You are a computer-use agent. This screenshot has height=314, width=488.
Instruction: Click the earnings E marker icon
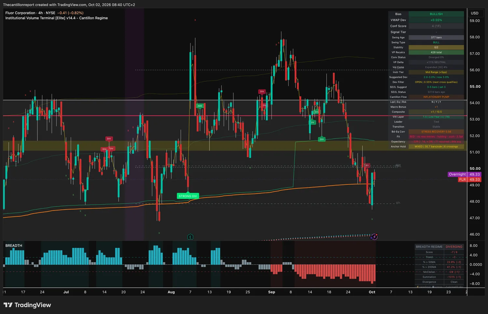[x=190, y=237]
